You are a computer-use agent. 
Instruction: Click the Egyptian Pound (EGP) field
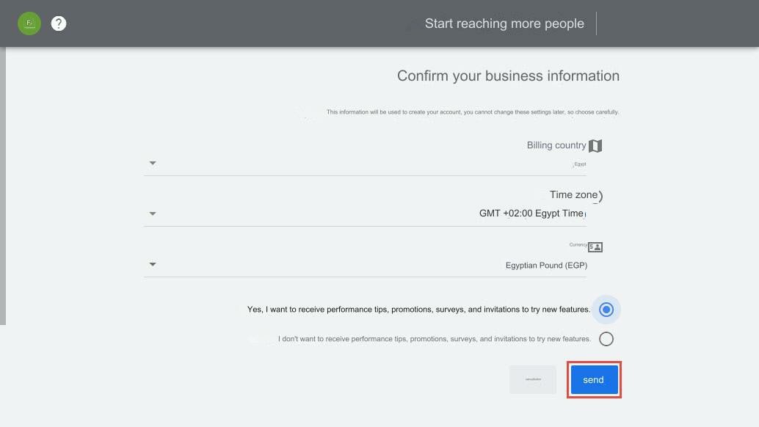(x=546, y=265)
